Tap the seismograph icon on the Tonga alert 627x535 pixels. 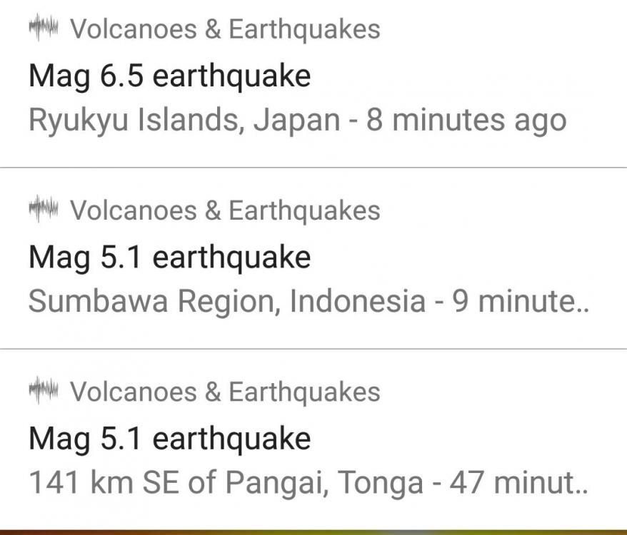[44, 392]
